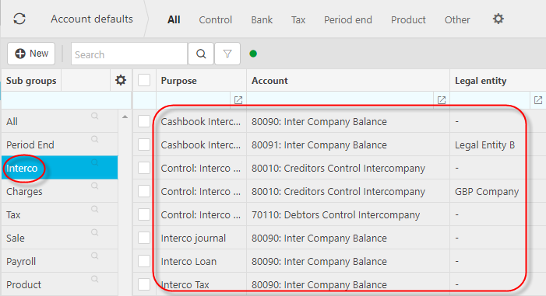
Task: Switch to the Other tab
Action: click(x=457, y=19)
